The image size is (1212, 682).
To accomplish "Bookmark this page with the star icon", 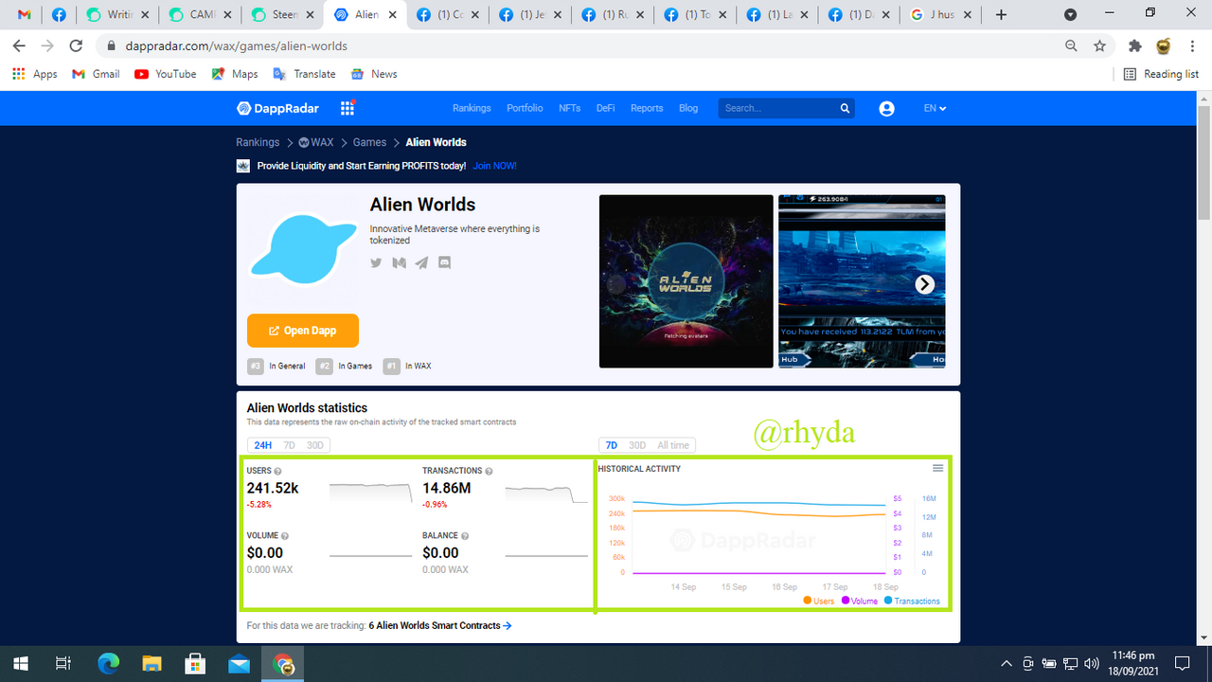I will coord(1099,45).
